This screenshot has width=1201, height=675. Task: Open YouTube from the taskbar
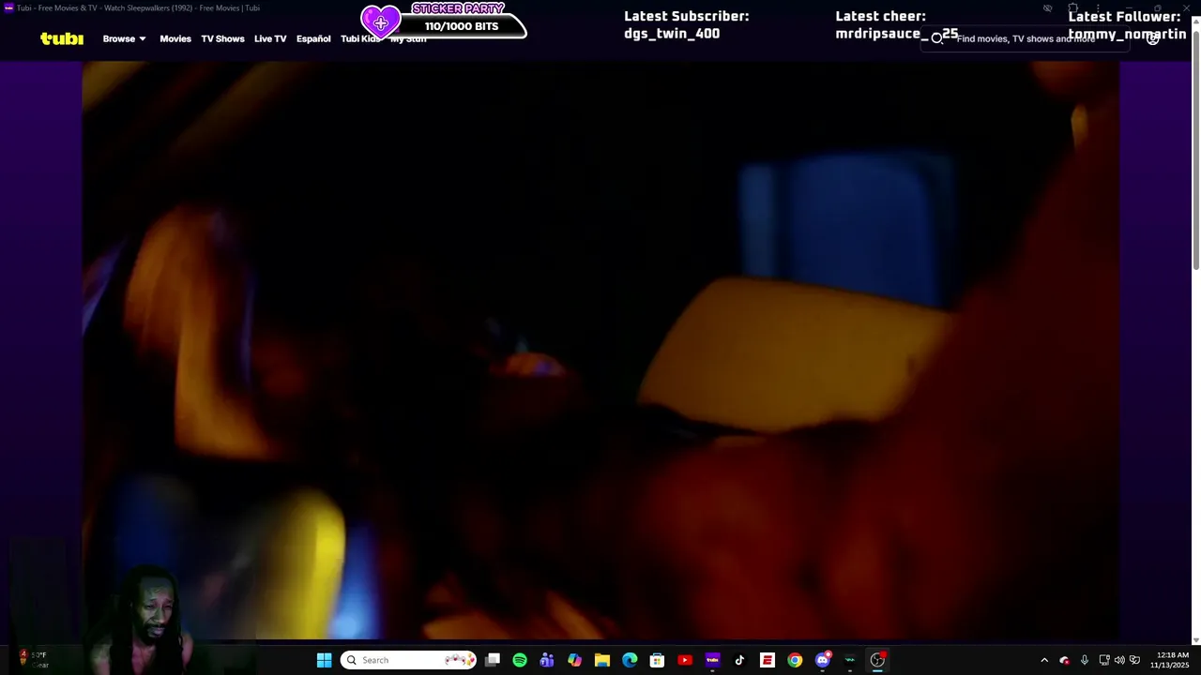685,660
